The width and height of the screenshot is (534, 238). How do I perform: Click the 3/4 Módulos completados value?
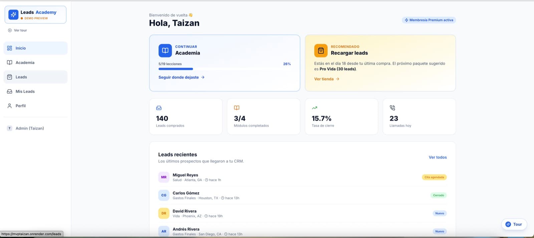point(240,119)
